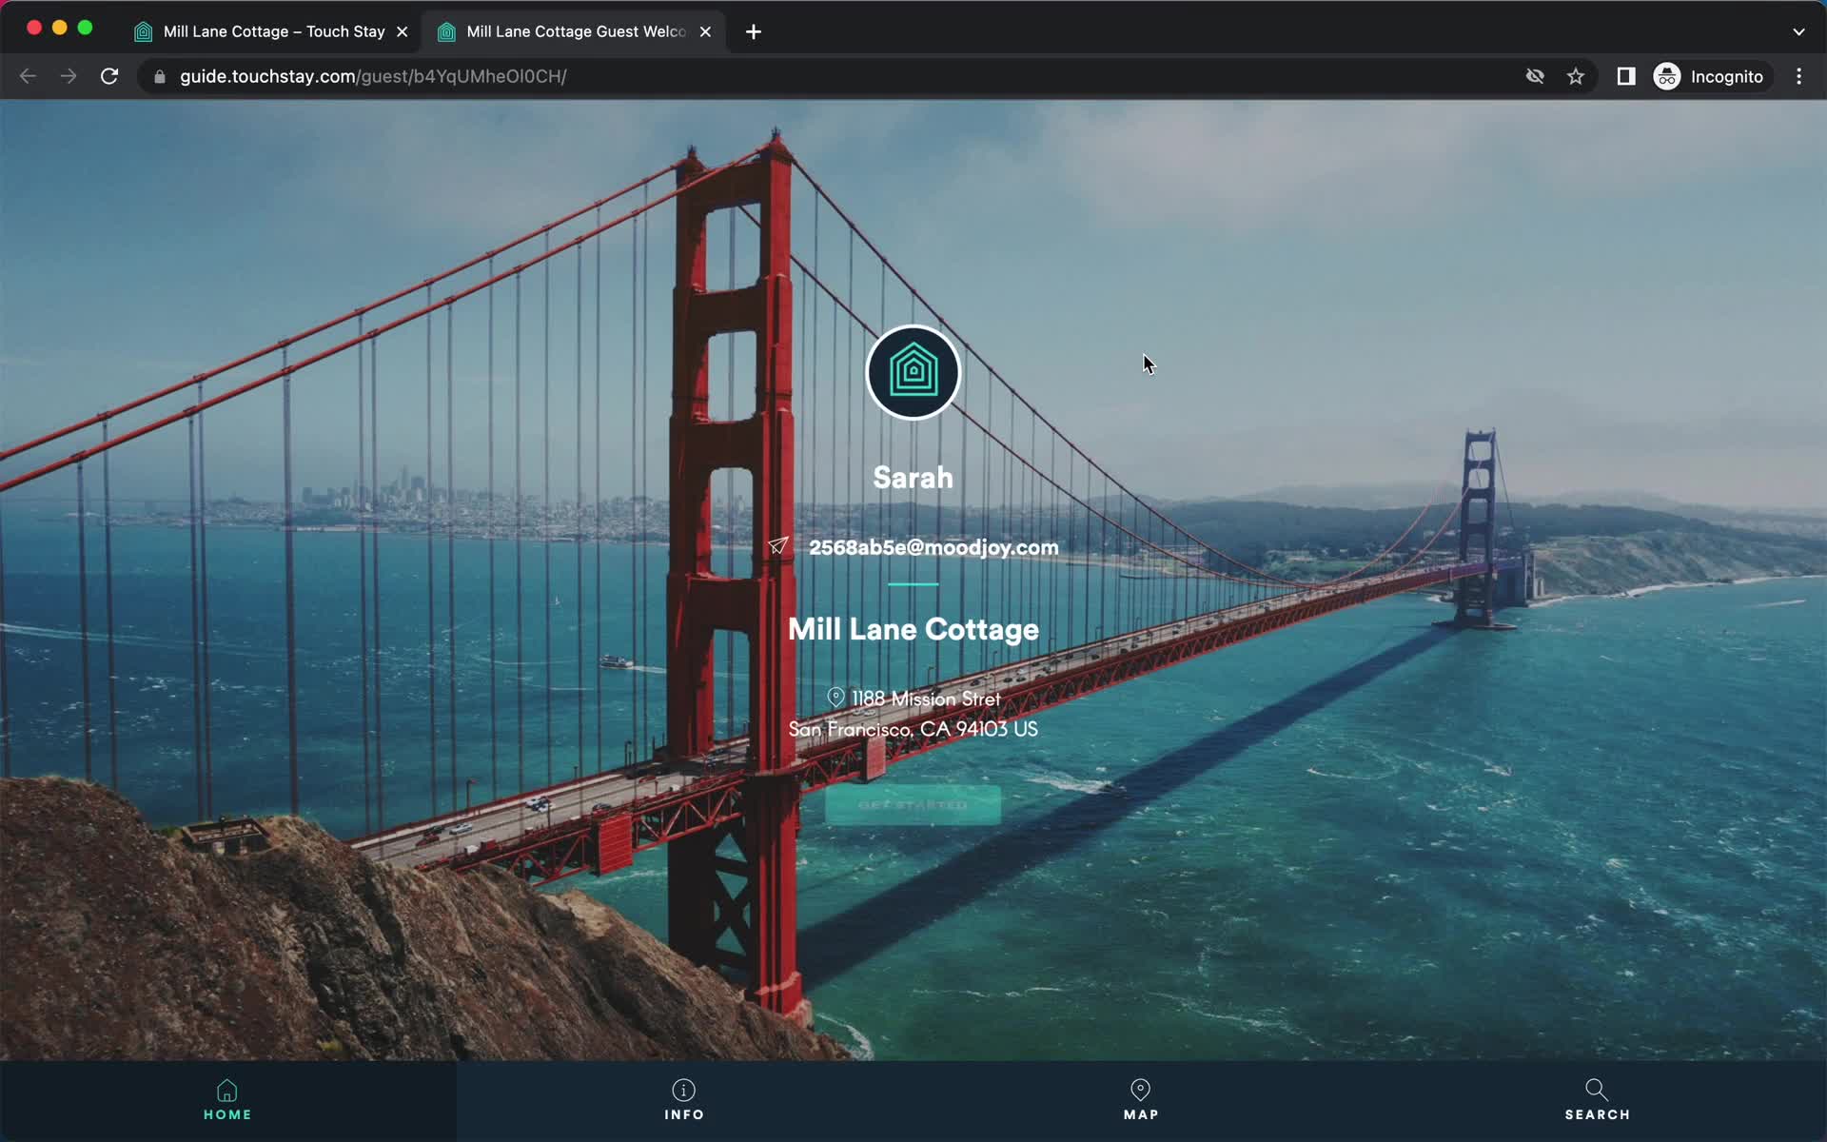The height and width of the screenshot is (1142, 1827).
Task: Open Search in bottom navigation
Action: 1597,1101
